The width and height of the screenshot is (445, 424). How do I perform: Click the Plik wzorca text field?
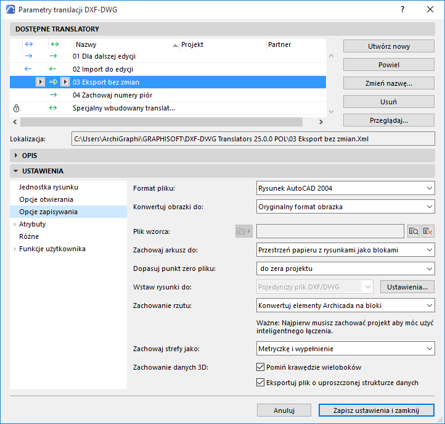(330, 231)
